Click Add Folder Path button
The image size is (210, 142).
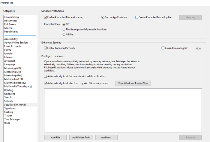tap(81, 138)
